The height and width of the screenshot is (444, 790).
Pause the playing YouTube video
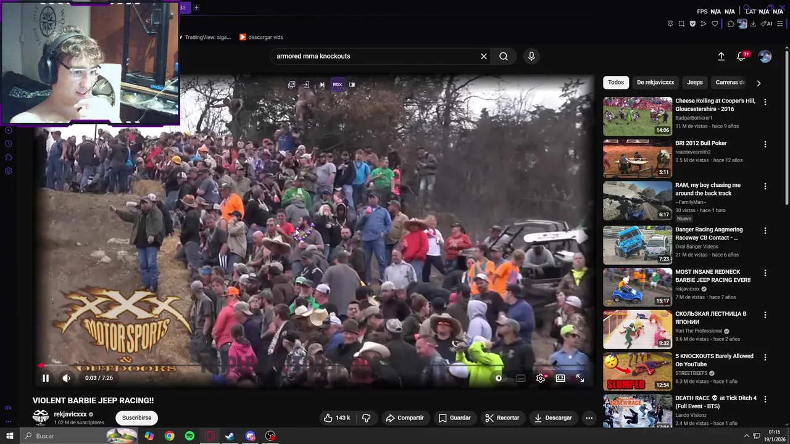[x=45, y=378]
